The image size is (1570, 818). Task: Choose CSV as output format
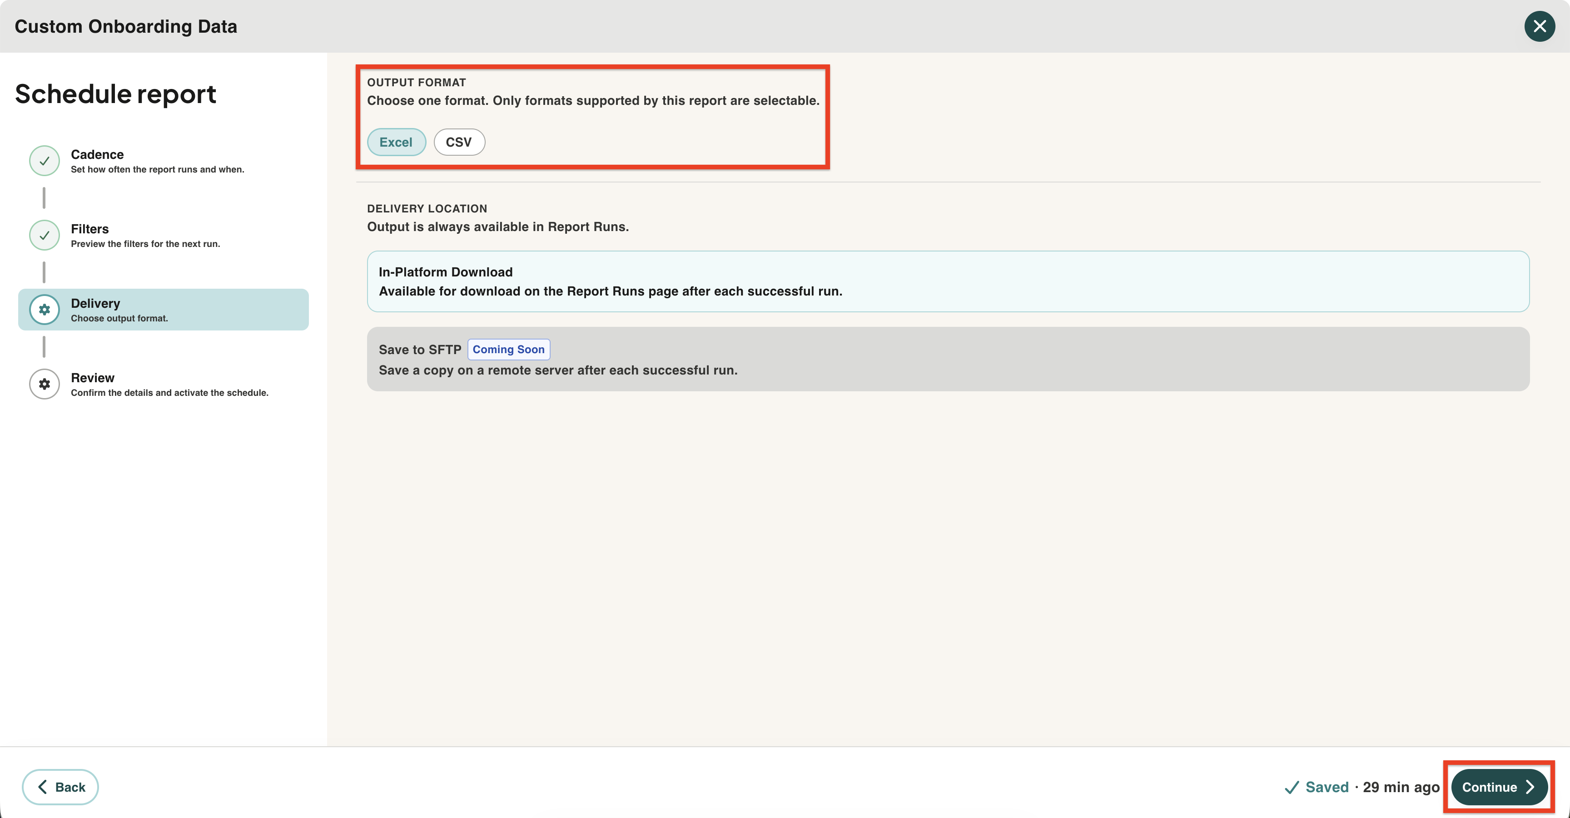pyautogui.click(x=459, y=142)
